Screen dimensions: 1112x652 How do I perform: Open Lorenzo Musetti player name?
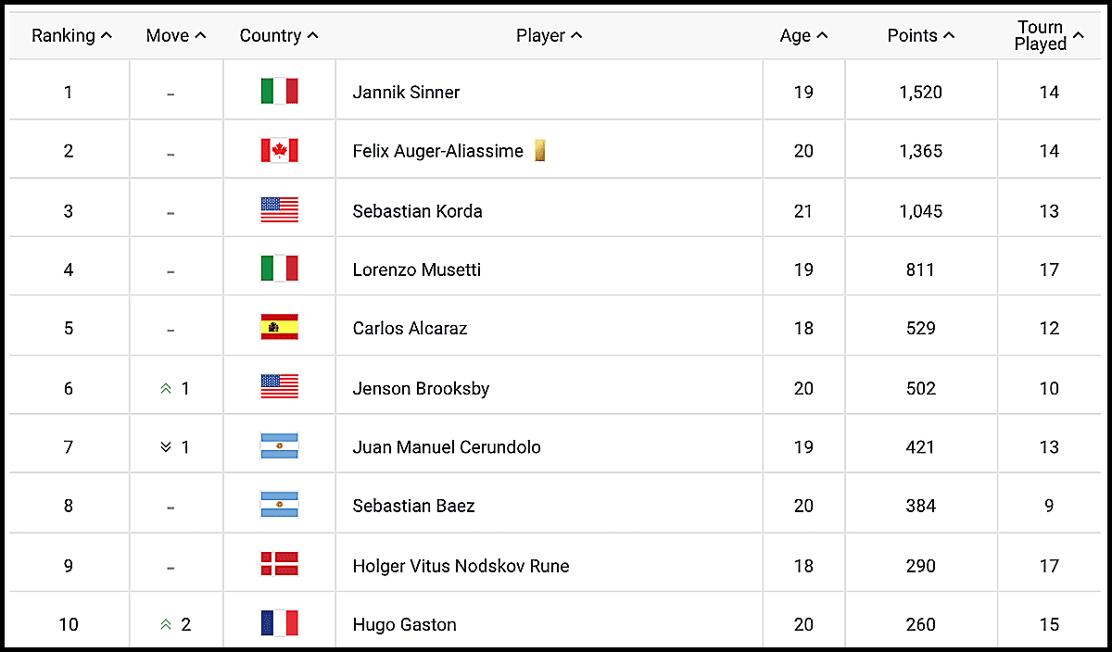[x=417, y=270]
